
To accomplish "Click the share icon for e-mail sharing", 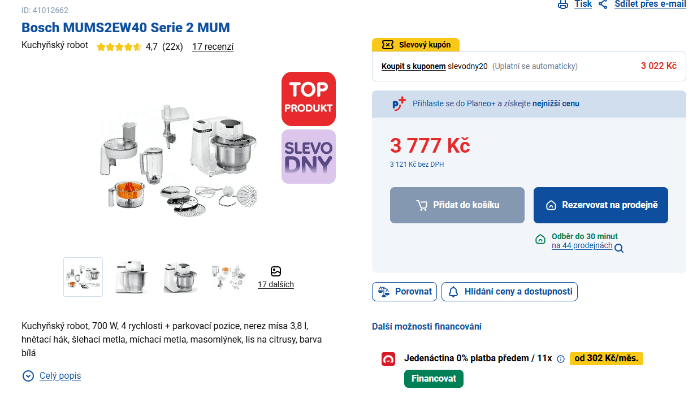I will 603,5.
